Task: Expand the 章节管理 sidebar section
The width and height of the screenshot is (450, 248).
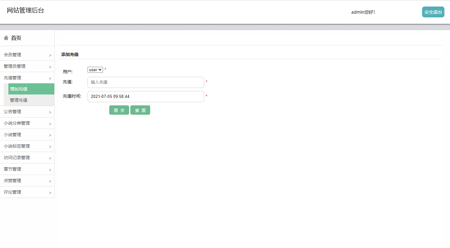Action: click(x=27, y=169)
